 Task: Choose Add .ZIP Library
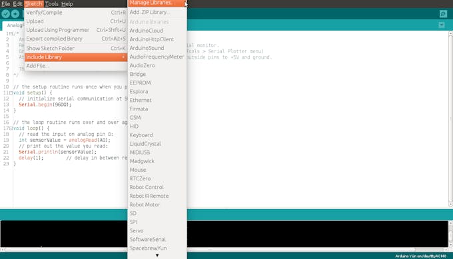point(157,12)
